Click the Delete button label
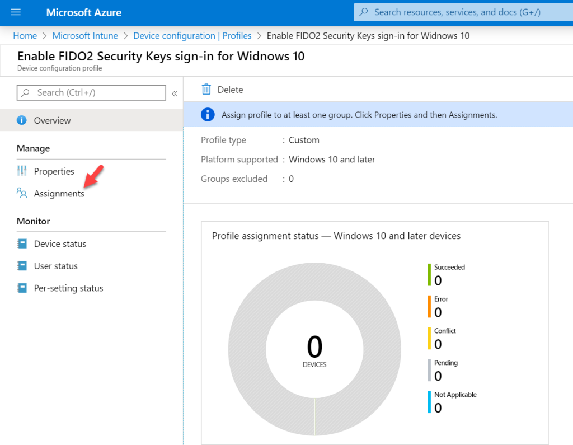This screenshot has height=445, width=573. [x=230, y=90]
